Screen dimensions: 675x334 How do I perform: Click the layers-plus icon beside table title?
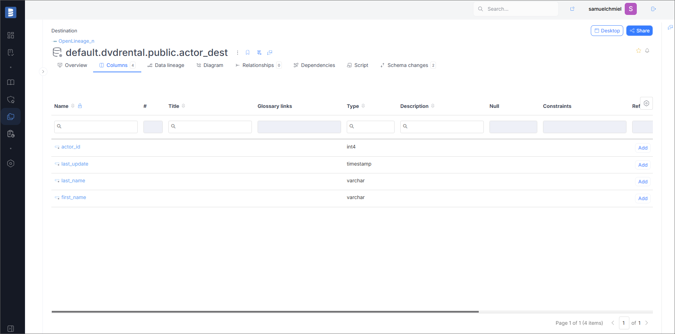pos(259,53)
